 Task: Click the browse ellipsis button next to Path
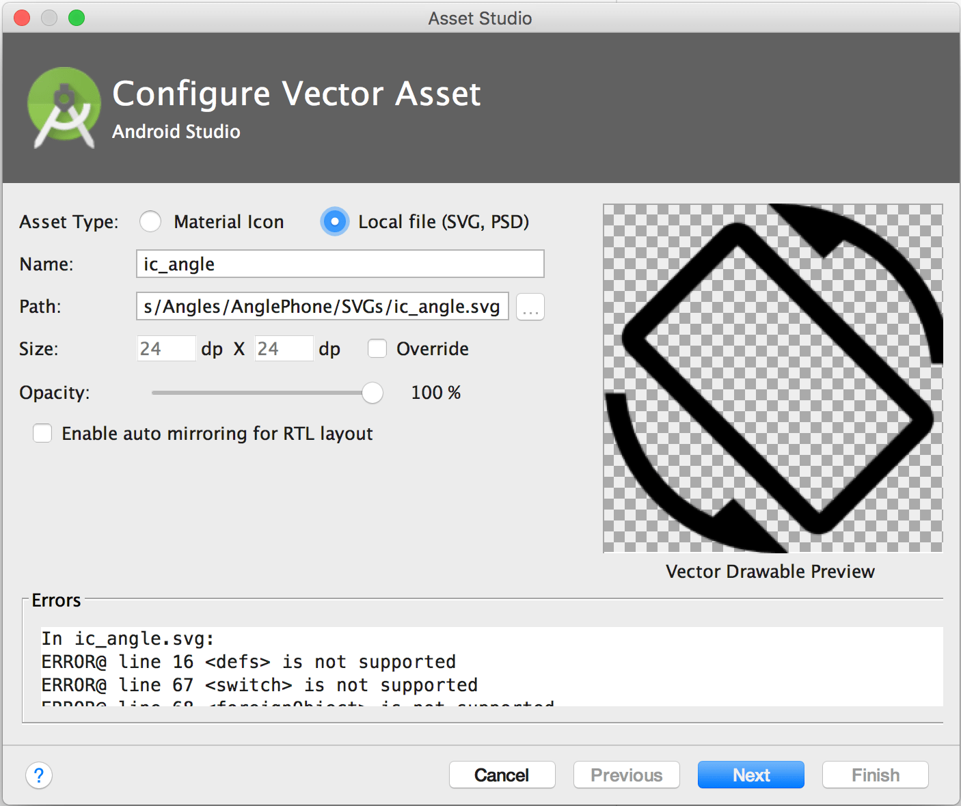point(530,307)
